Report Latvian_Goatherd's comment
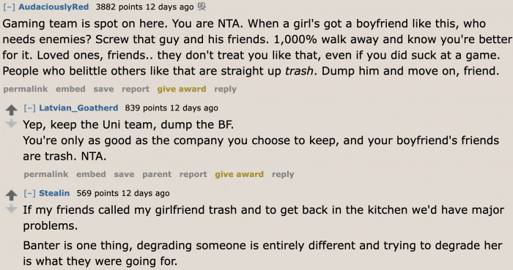 pyautogui.click(x=193, y=174)
